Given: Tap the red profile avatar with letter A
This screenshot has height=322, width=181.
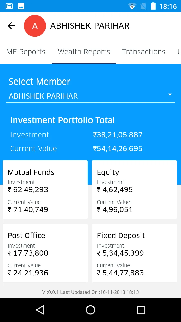Looking at the screenshot, I should pos(35,26).
